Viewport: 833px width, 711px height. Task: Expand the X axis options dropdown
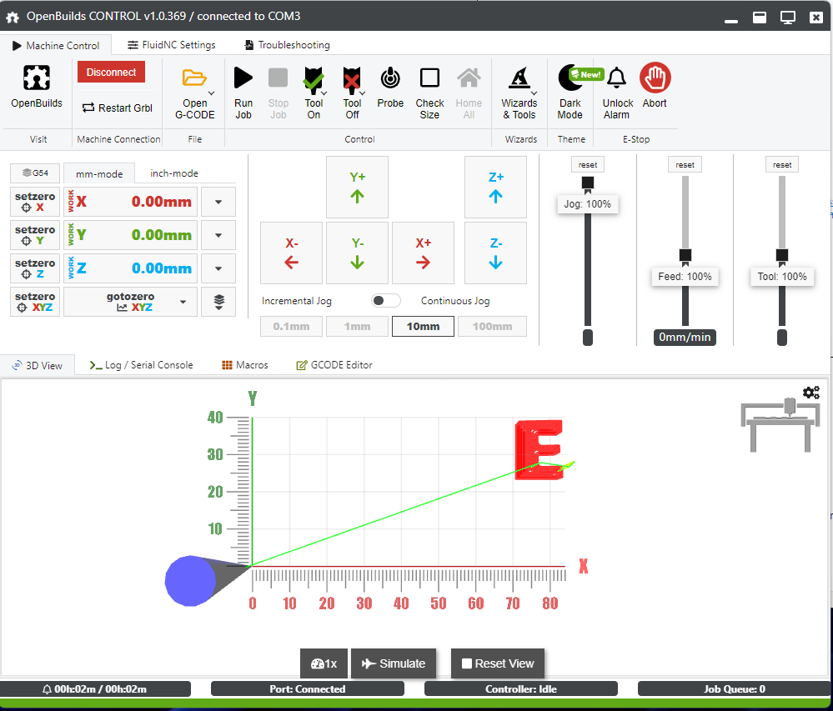point(218,202)
